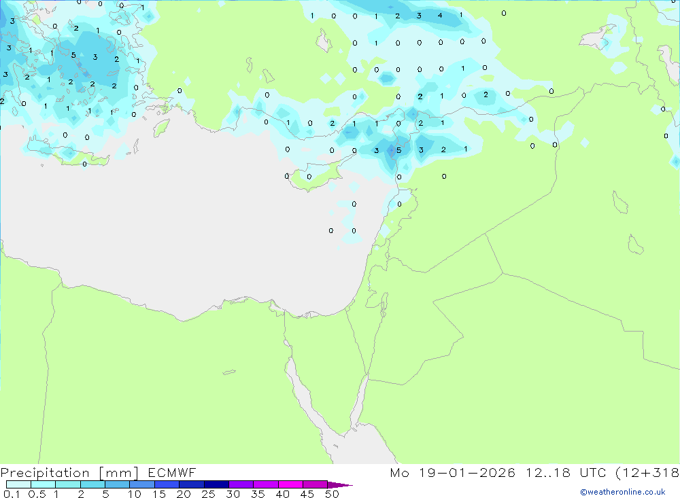The image size is (680, 498).
Task: Click the 45–50 mm purple legend box
Action: point(316,484)
